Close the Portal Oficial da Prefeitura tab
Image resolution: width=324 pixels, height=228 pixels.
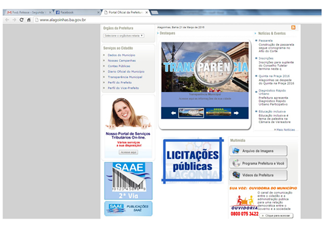(x=146, y=12)
